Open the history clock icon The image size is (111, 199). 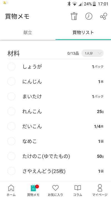(89, 16)
